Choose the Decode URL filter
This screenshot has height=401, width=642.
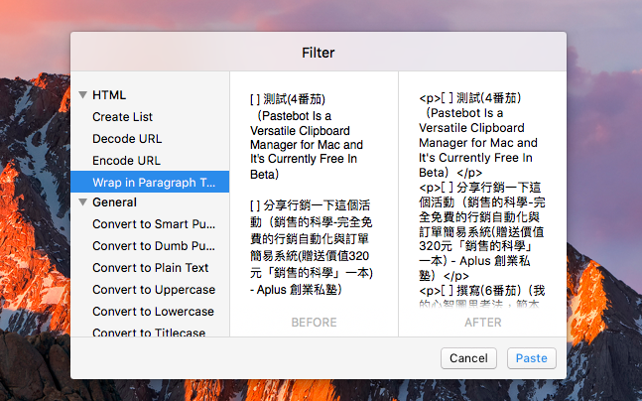(127, 139)
